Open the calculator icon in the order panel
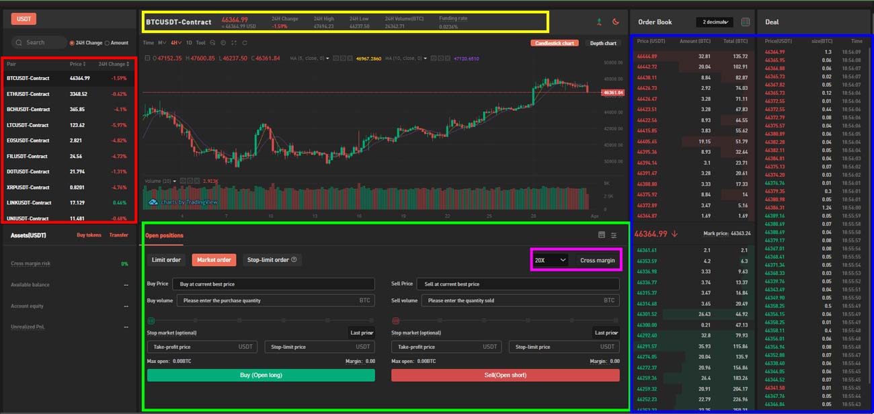 [602, 235]
